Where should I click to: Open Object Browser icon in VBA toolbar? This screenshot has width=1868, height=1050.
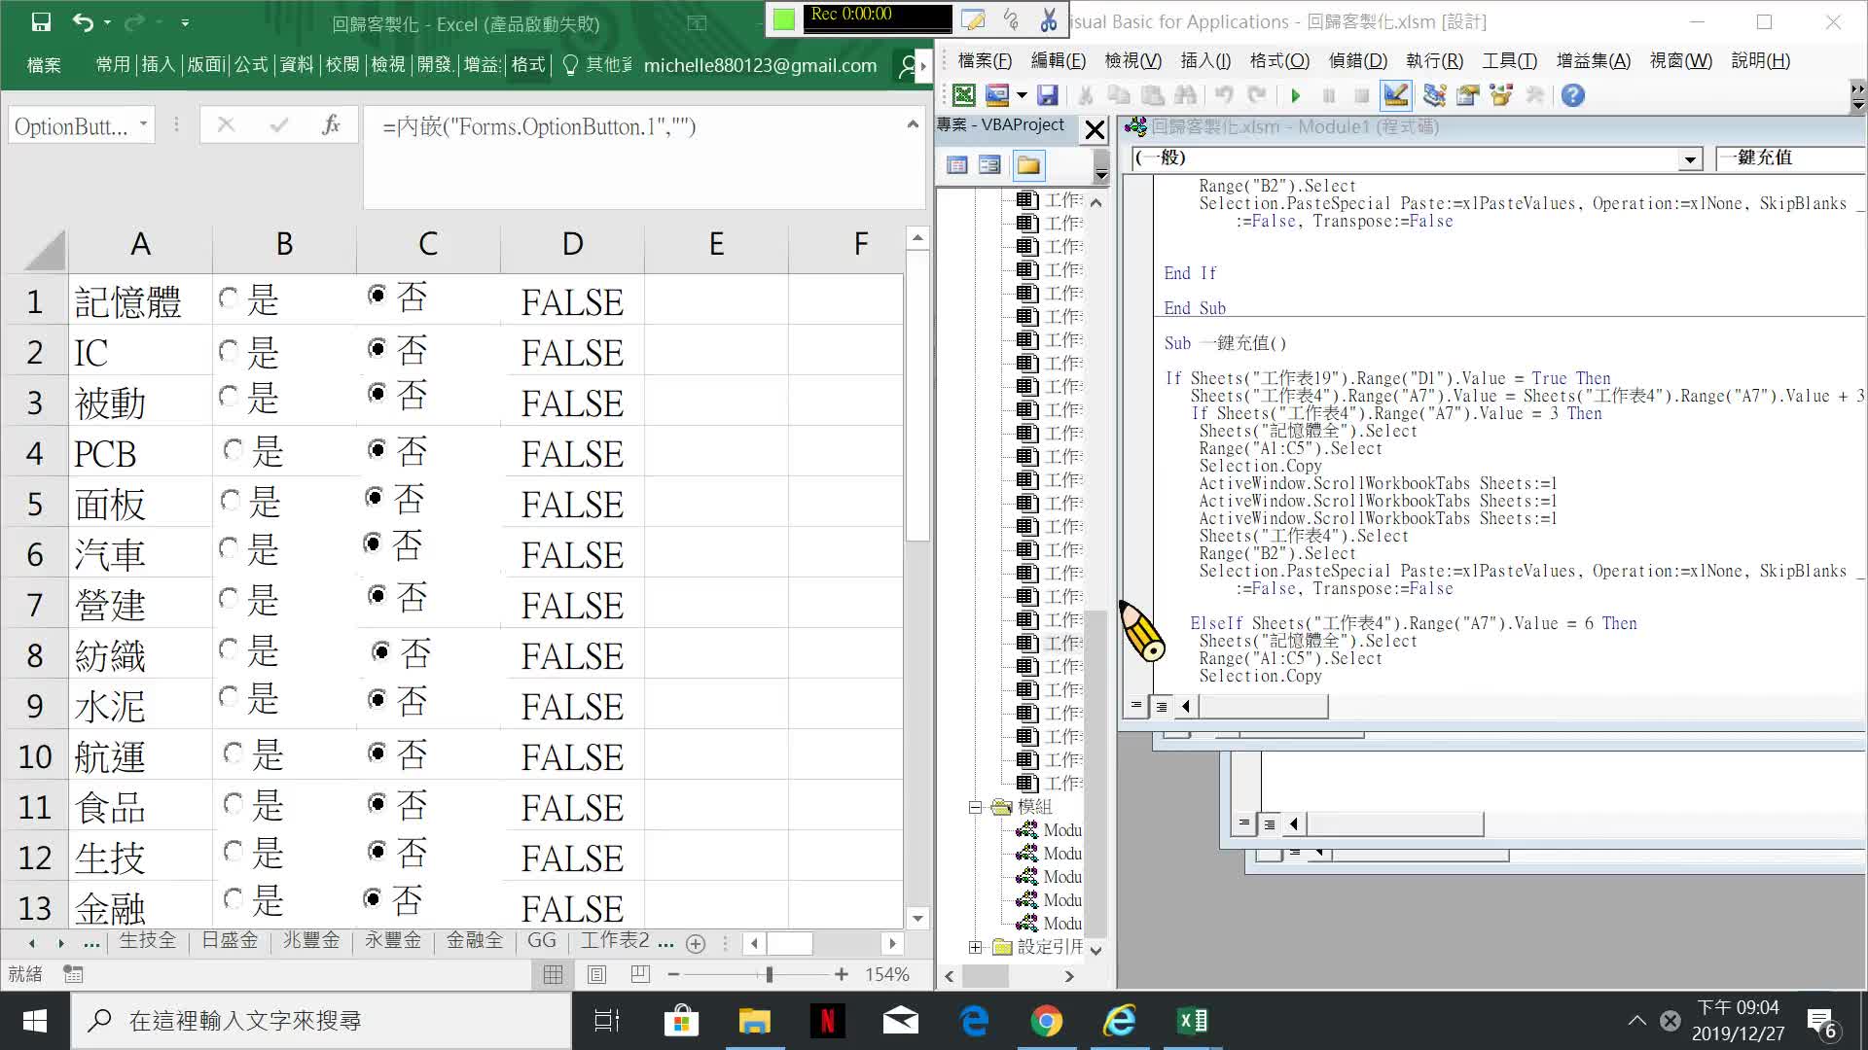click(x=1501, y=95)
